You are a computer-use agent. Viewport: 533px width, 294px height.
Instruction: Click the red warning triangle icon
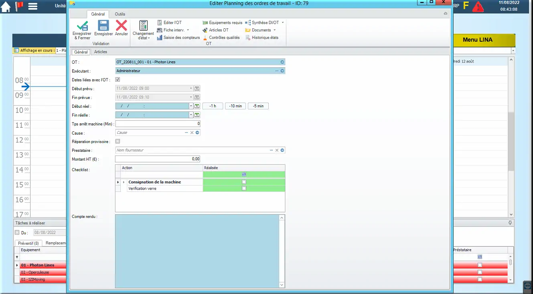click(478, 6)
